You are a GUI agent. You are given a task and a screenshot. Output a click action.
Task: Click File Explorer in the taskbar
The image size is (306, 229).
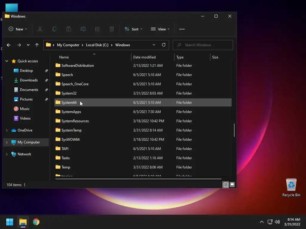pos(23,222)
